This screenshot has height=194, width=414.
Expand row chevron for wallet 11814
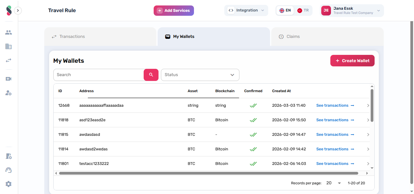point(368,149)
